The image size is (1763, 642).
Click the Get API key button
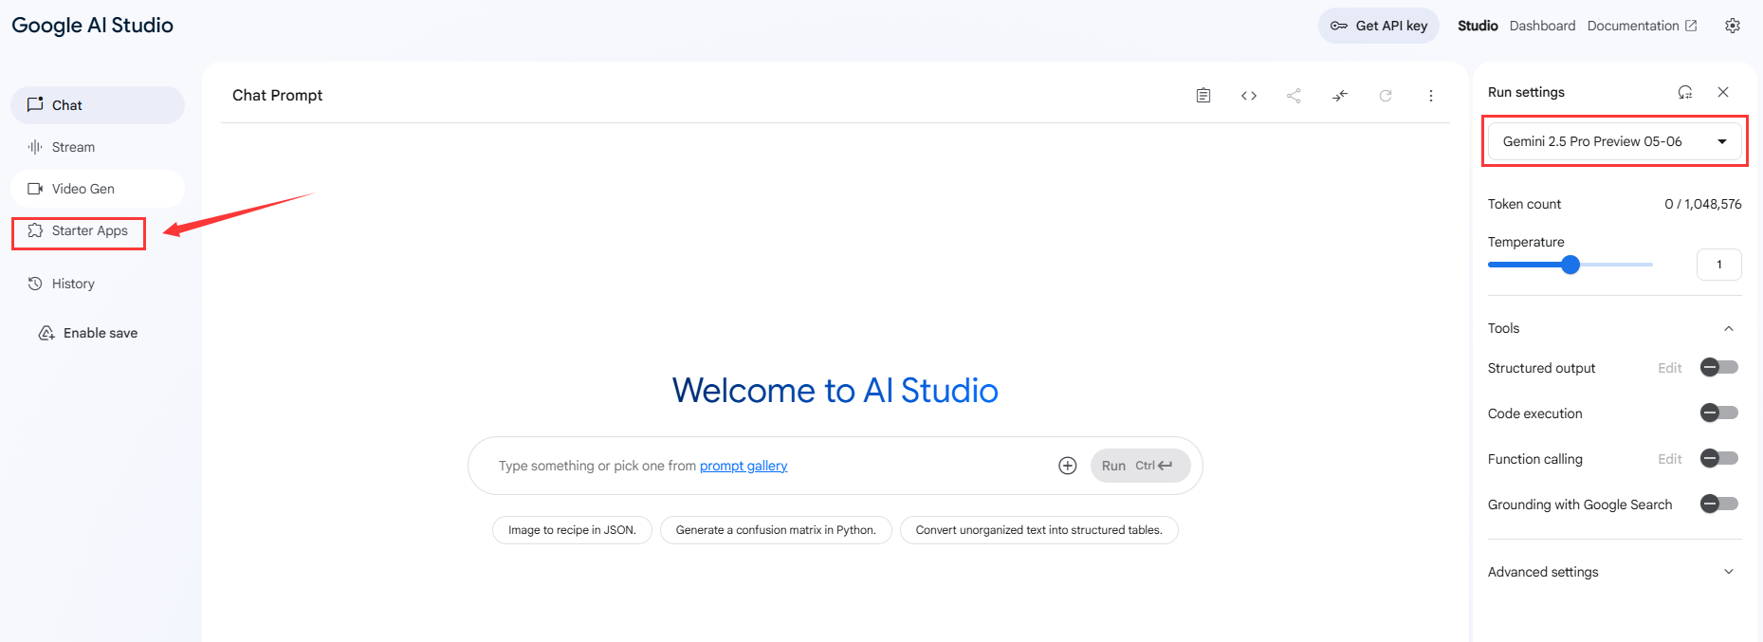coord(1379,26)
